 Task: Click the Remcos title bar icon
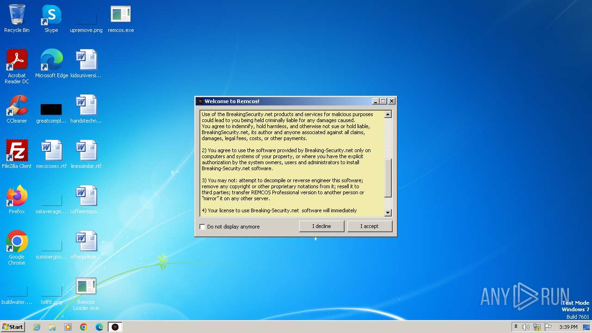[x=200, y=101]
